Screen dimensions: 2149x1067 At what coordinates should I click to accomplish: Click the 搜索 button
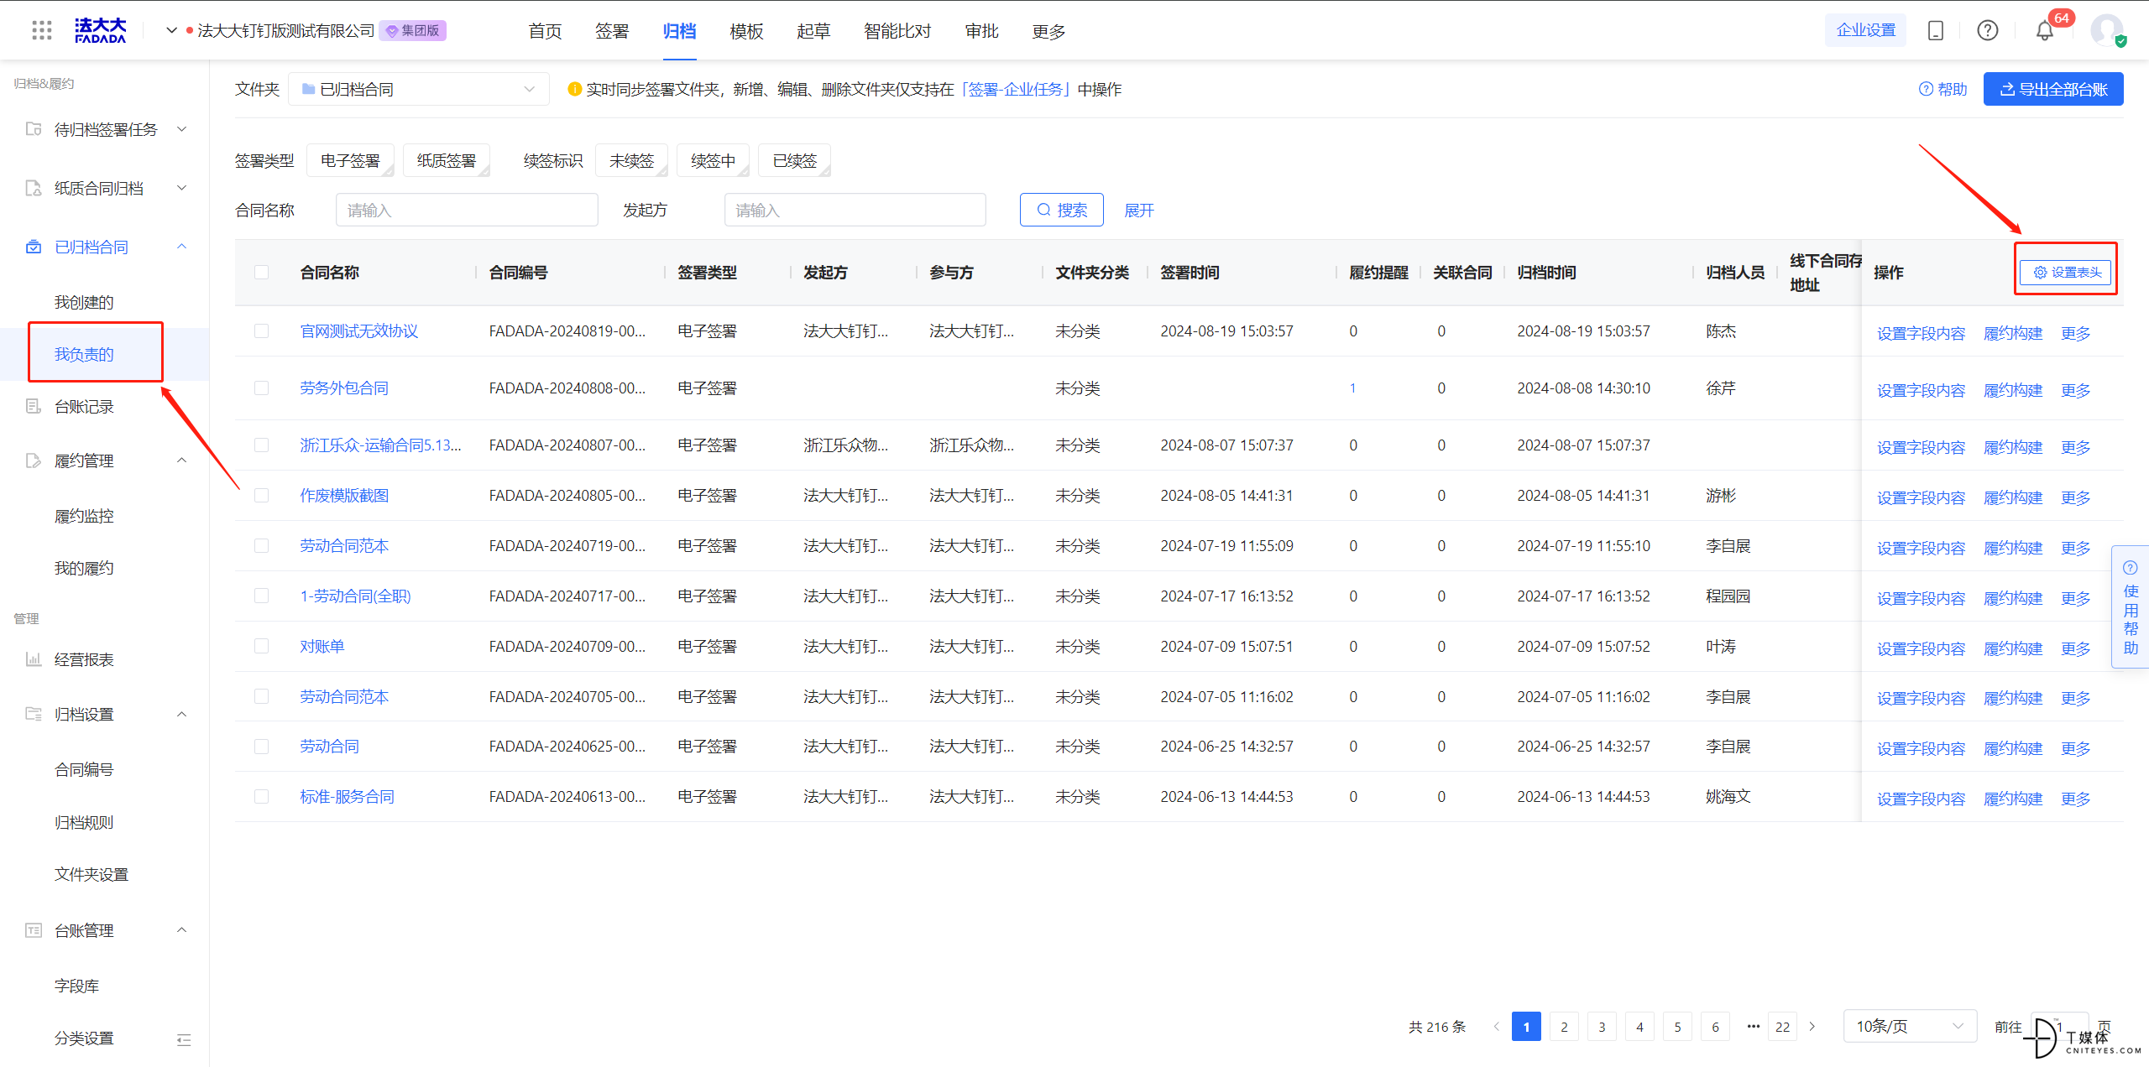point(1062,210)
